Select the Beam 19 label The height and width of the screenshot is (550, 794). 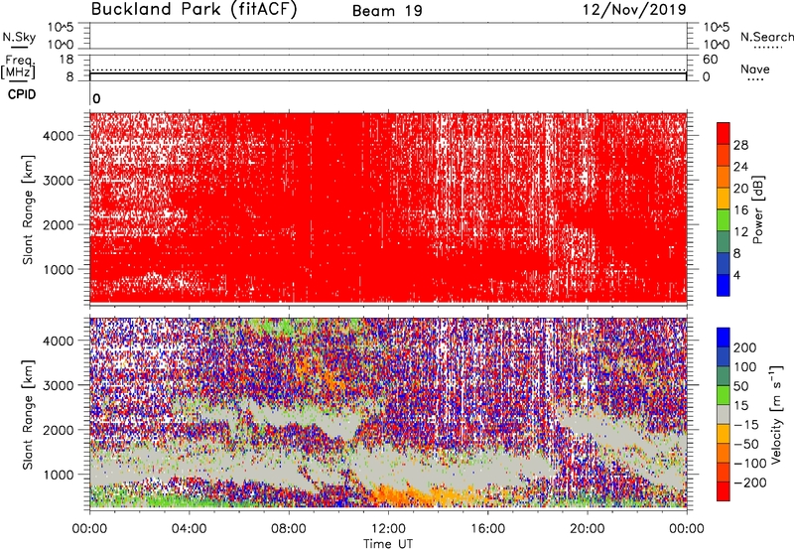coord(387,11)
